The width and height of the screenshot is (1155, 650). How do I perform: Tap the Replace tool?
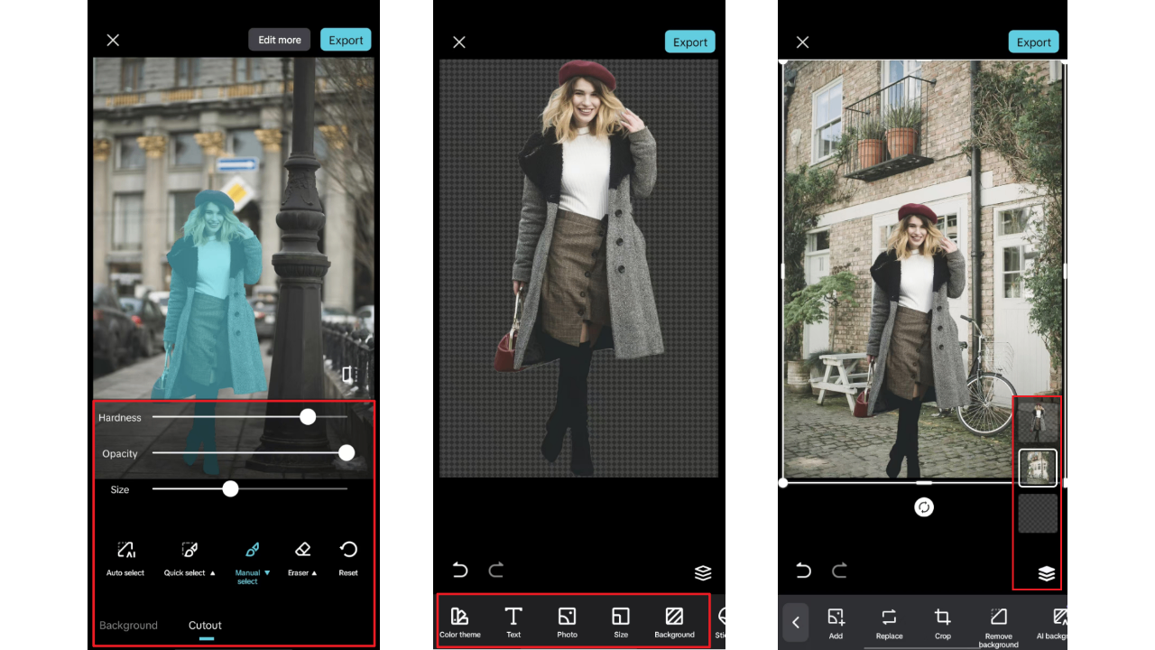point(889,623)
